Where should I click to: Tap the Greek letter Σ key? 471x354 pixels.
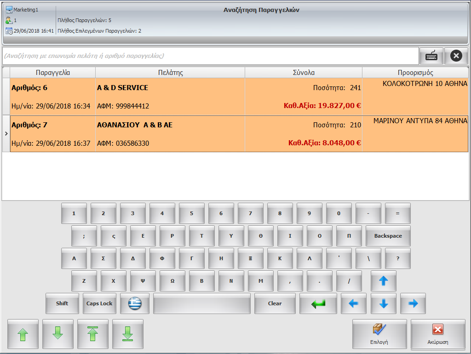pos(103,258)
